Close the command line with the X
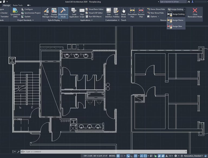The image size is (208, 158). pyautogui.click(x=15, y=152)
